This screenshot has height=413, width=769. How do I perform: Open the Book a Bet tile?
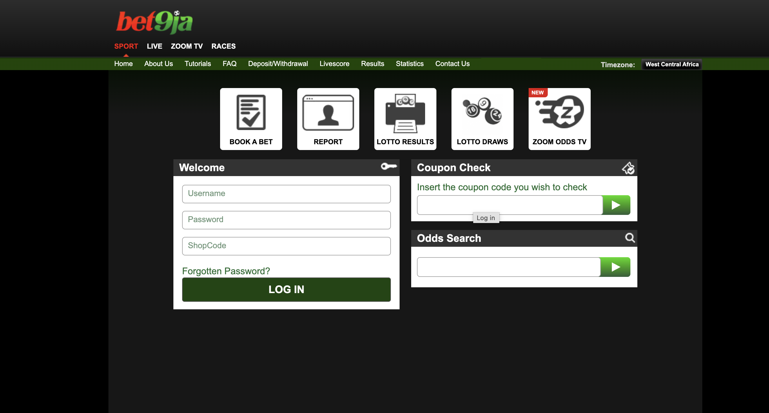[x=251, y=119]
